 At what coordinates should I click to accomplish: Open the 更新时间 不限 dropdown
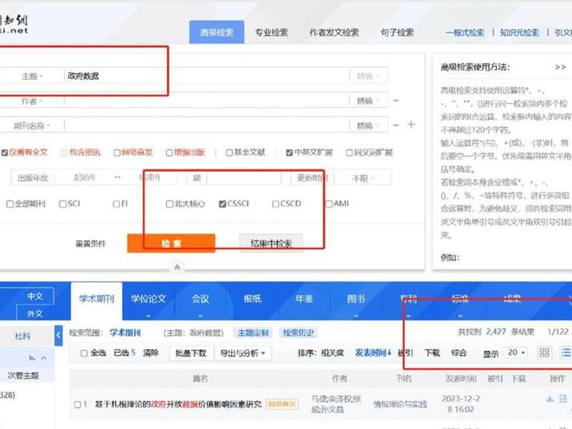click(363, 178)
